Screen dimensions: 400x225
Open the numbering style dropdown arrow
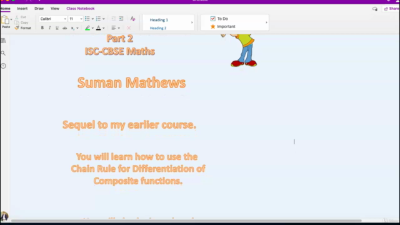pyautogui.click(x=104, y=19)
